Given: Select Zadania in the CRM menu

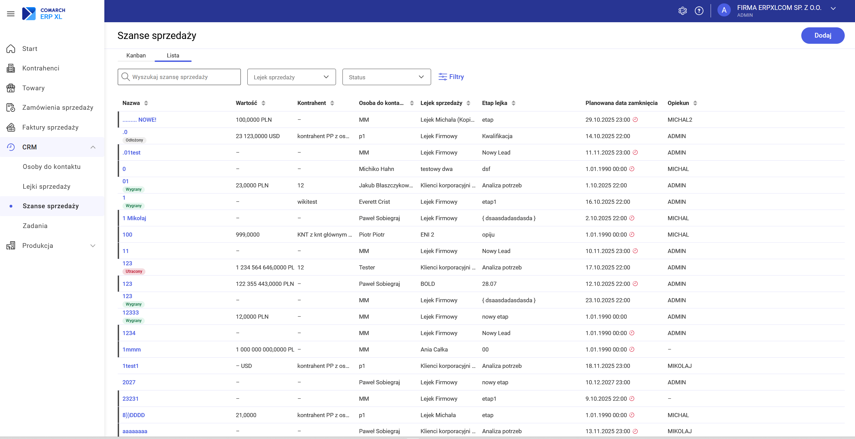Looking at the screenshot, I should point(35,226).
